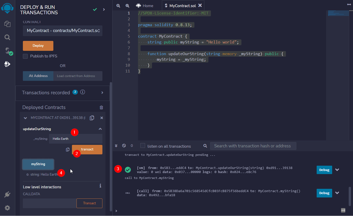Zoom out the editor font
The width and height of the screenshot is (353, 216).
coord(118,6)
